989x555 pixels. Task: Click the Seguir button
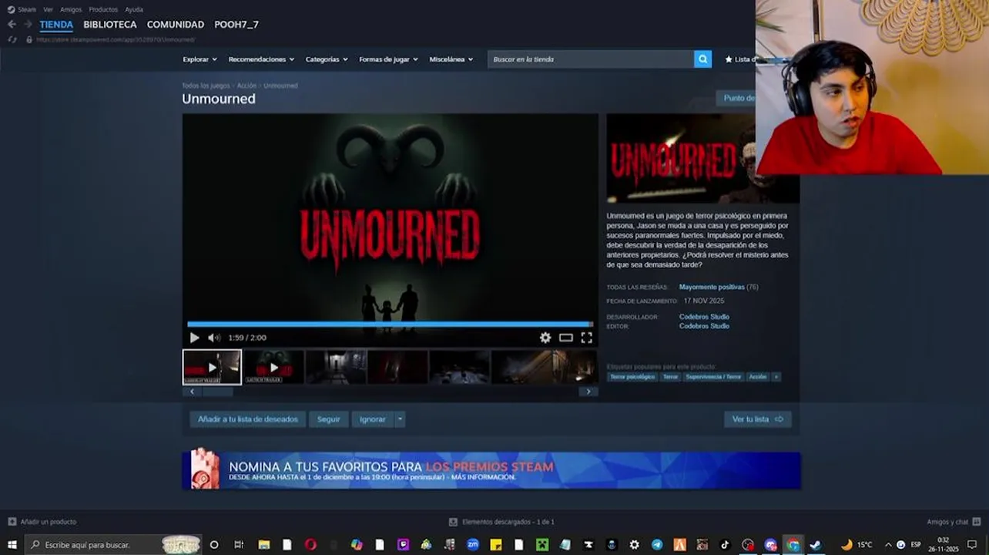329,419
